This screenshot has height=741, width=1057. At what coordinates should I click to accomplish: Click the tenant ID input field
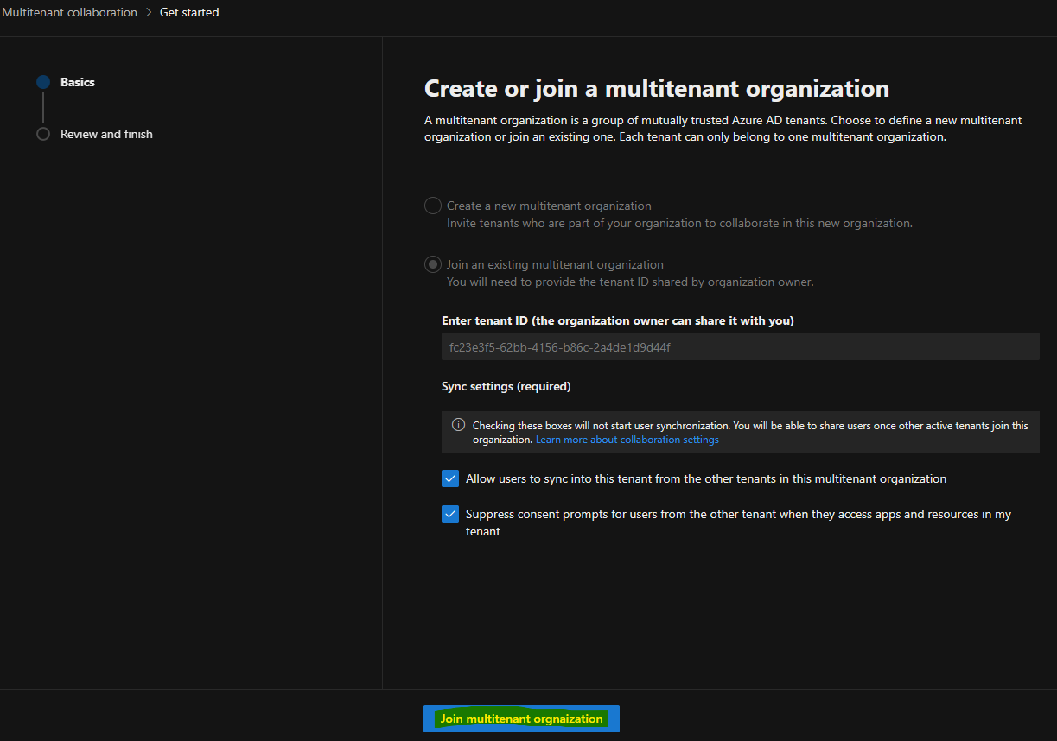[x=741, y=347]
